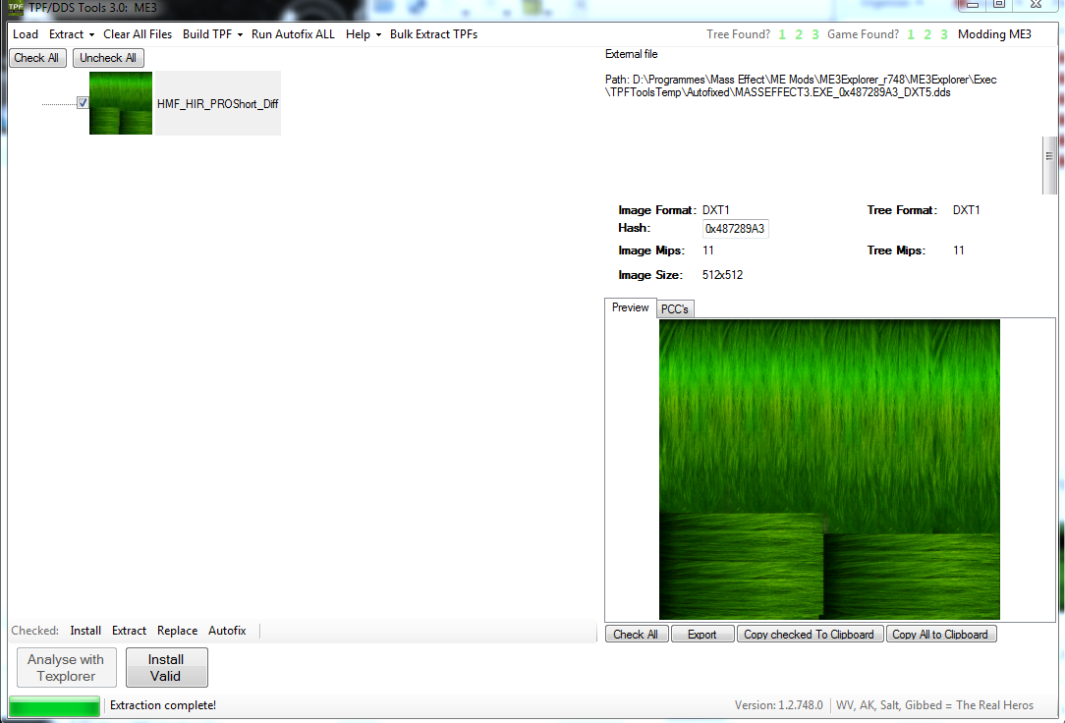Click the TPF app icon in title bar
The width and height of the screenshot is (1065, 723).
tap(15, 8)
